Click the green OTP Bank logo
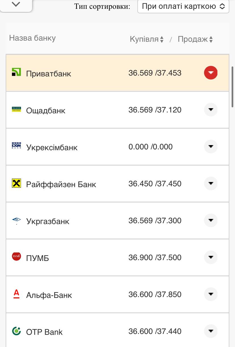 pos(16,331)
